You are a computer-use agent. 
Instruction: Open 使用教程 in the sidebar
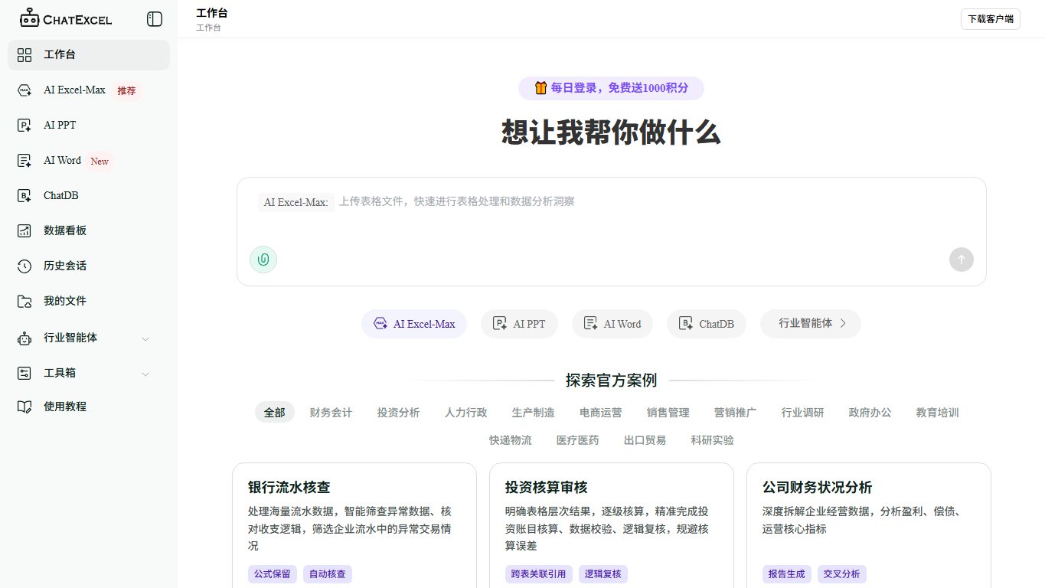coord(89,407)
